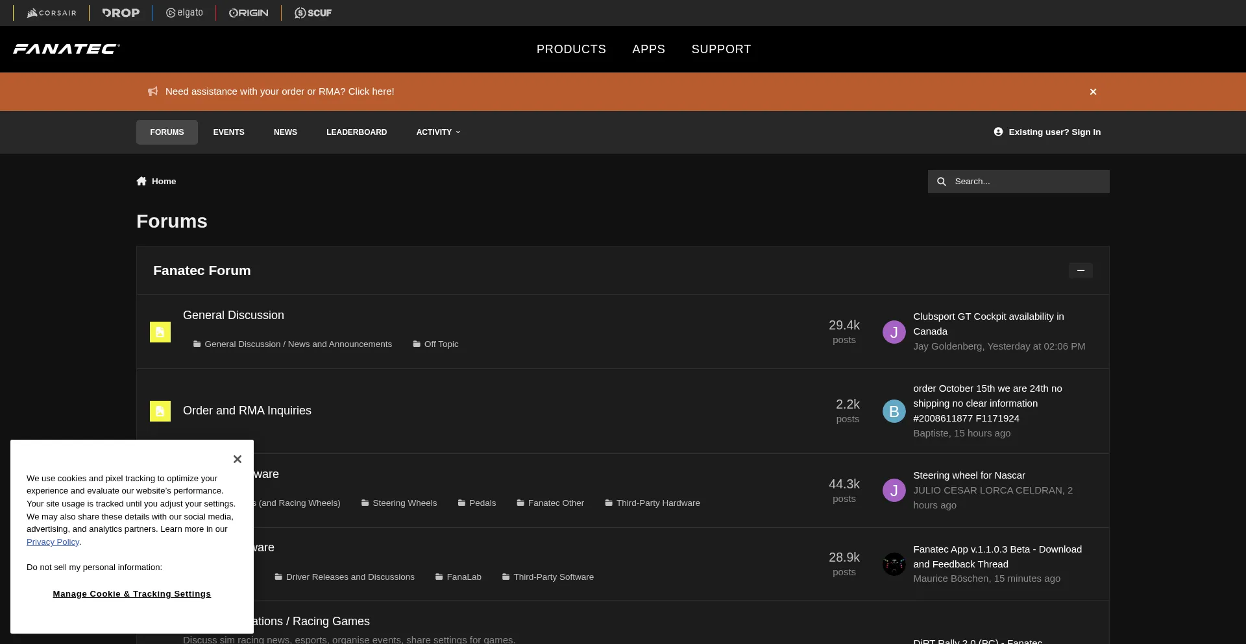The width and height of the screenshot is (1246, 644).
Task: Click Existing user Sign In link
Action: [1047, 132]
